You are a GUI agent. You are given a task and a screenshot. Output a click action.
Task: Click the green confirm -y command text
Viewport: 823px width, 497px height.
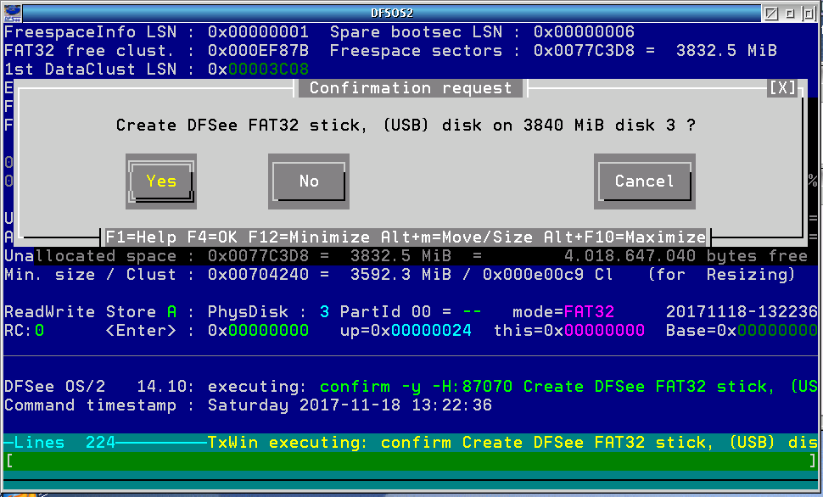point(568,387)
